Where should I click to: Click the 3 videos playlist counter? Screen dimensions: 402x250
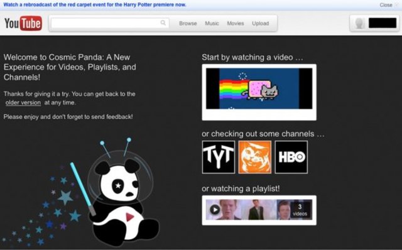(x=300, y=210)
